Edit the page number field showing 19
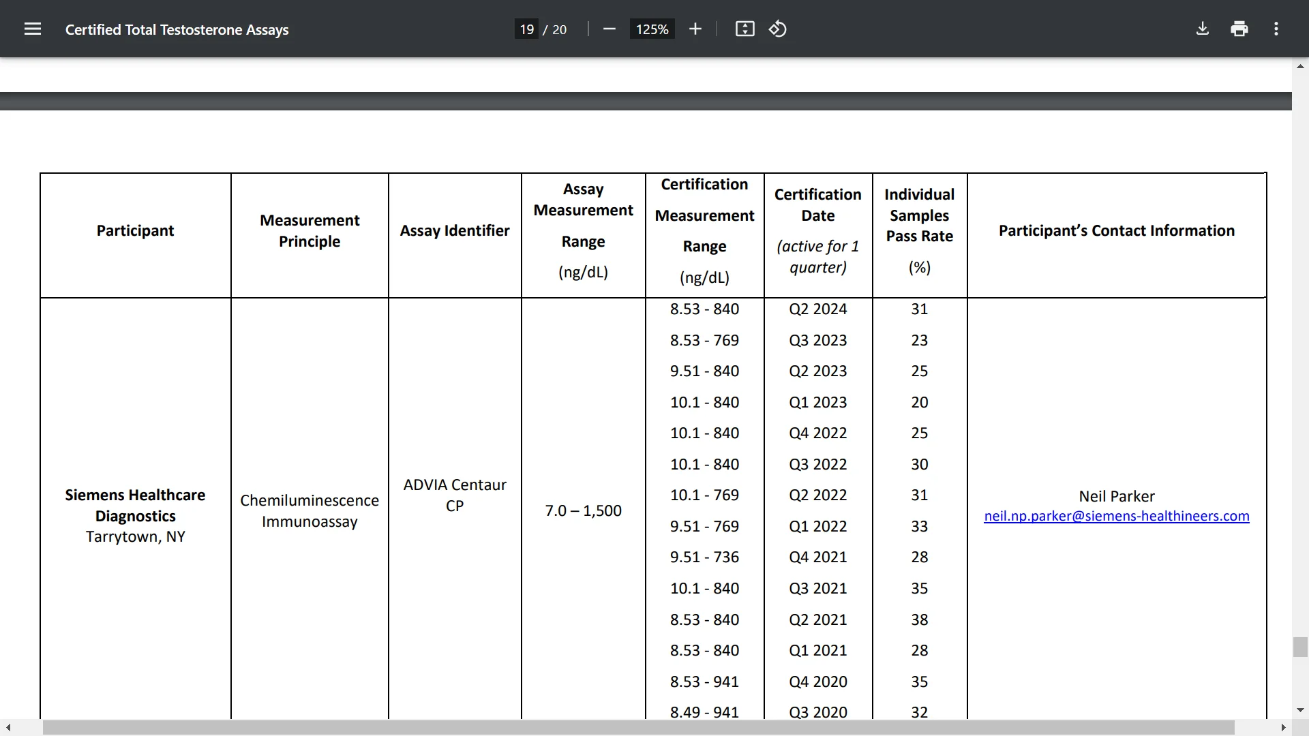 point(526,29)
